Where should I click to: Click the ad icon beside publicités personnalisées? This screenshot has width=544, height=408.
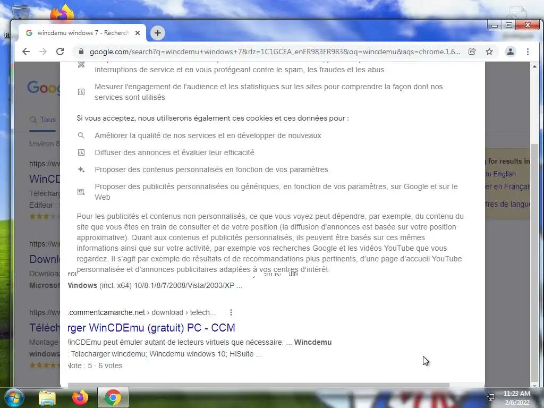[81, 192]
